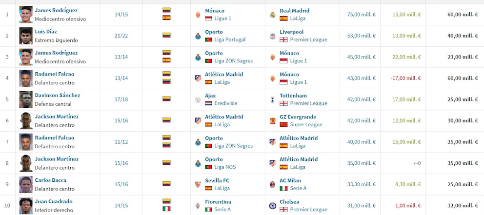Screen dimensions: 484x215
Task: Click the 75,00 mill. € market value
Action: coord(362,15)
